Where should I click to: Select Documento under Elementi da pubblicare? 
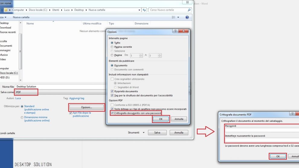coord(112,65)
